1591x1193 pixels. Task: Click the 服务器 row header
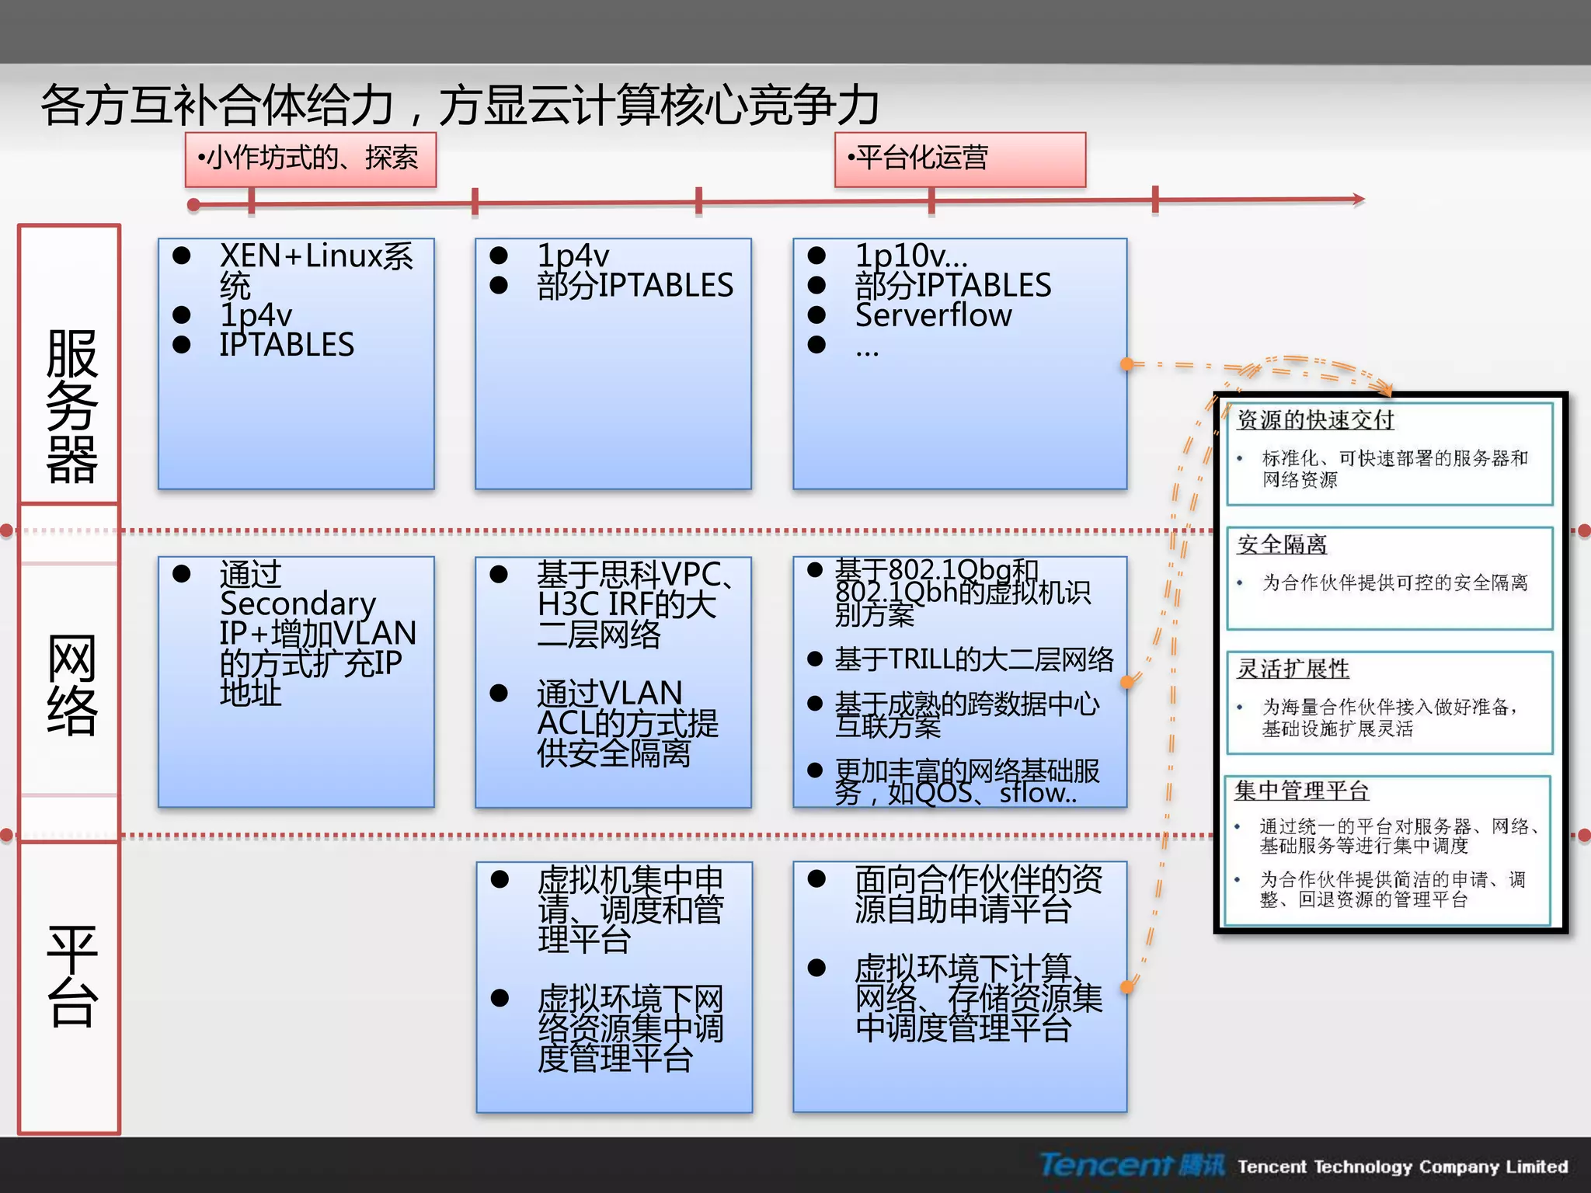pyautogui.click(x=70, y=405)
